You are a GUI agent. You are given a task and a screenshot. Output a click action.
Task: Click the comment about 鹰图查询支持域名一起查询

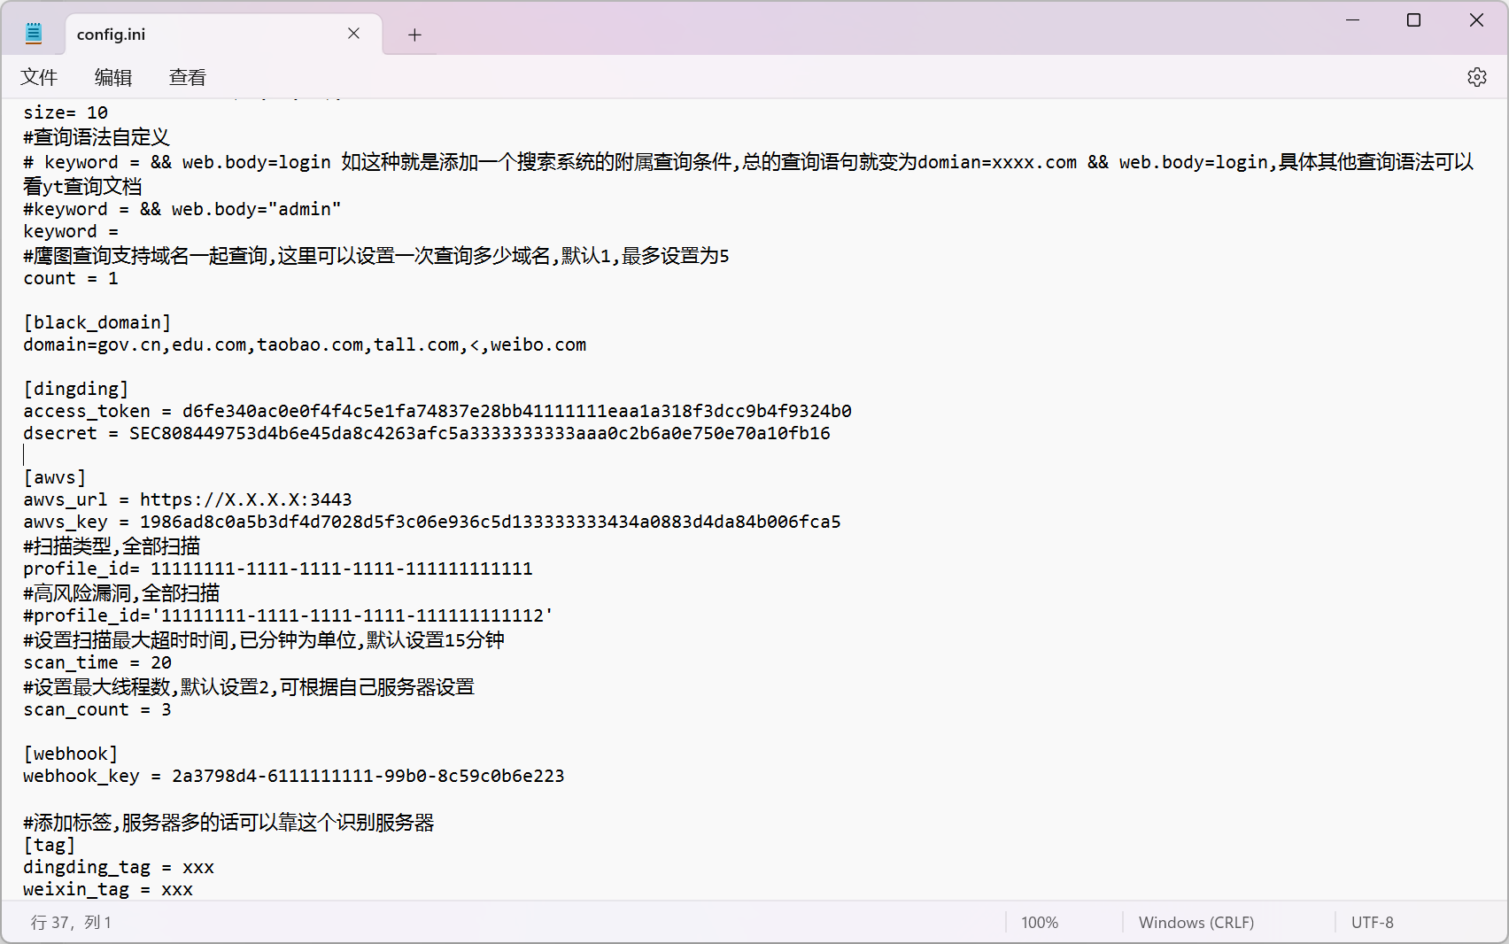point(376,256)
